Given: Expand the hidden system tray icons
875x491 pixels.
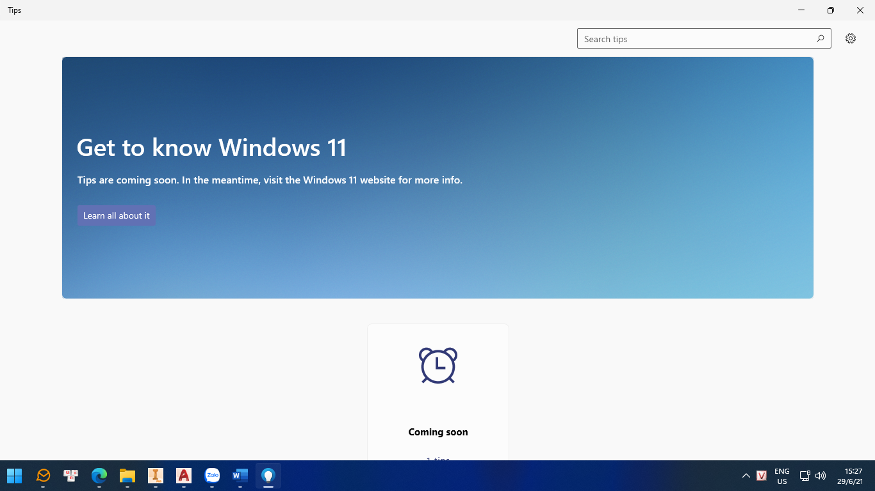Looking at the screenshot, I should point(746,476).
